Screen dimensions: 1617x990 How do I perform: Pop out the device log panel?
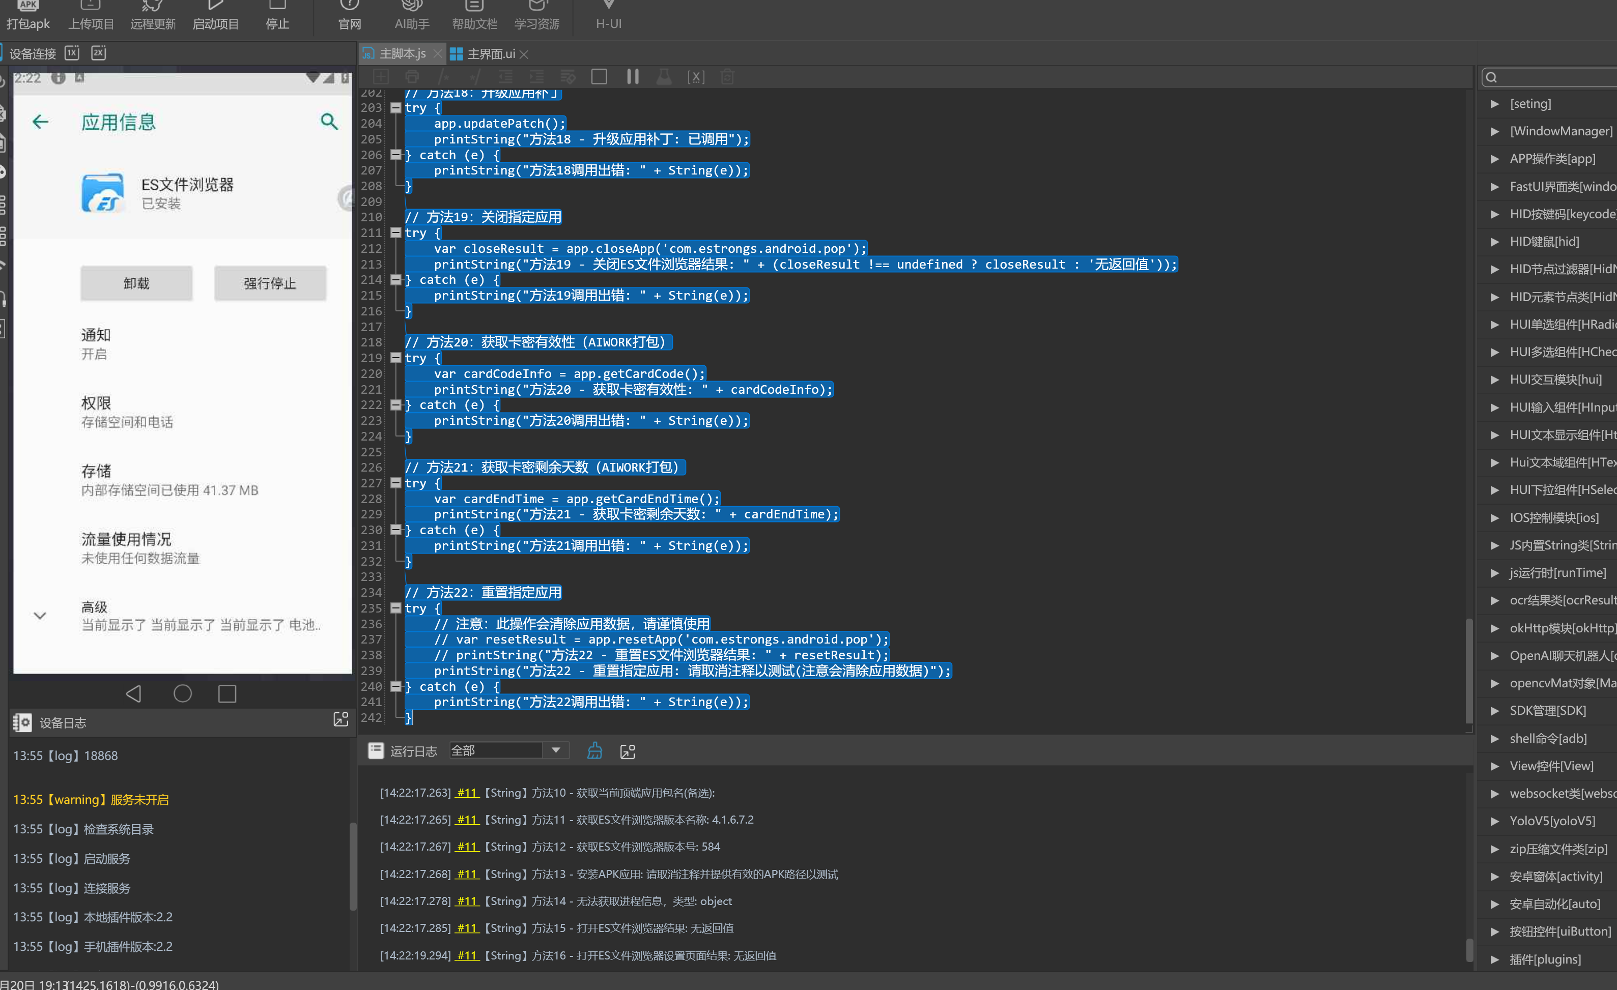[x=341, y=720]
